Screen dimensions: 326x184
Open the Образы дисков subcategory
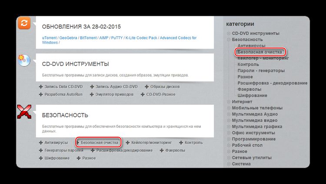tap(165, 87)
